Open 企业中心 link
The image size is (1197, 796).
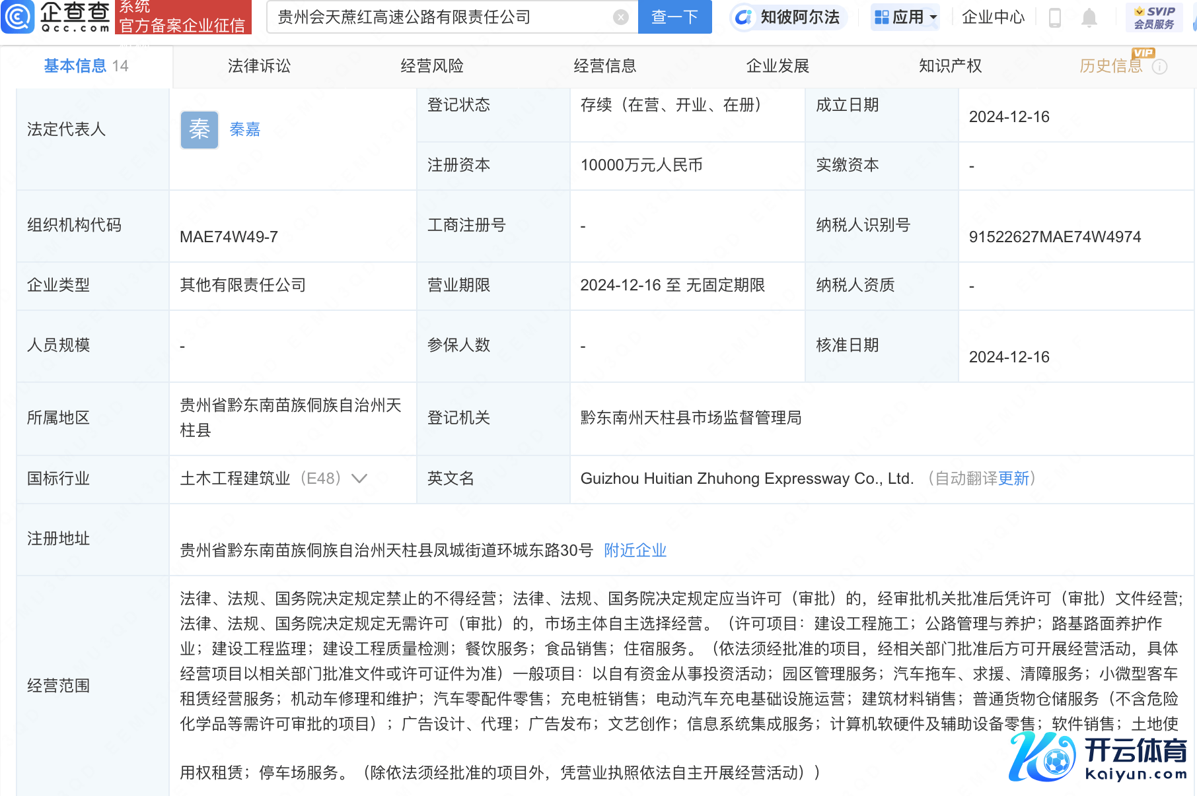coord(992,17)
